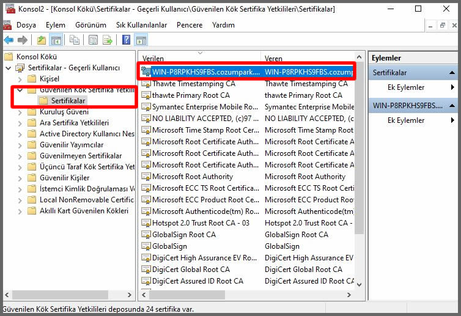Viewport: 461px width, 316px height.
Task: Open help with the question mark icon
Action: point(126,40)
